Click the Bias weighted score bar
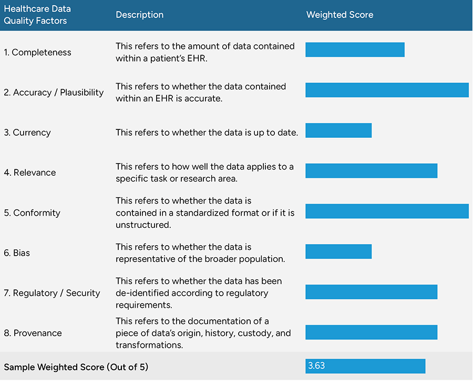The height and width of the screenshot is (383, 473). tap(338, 251)
